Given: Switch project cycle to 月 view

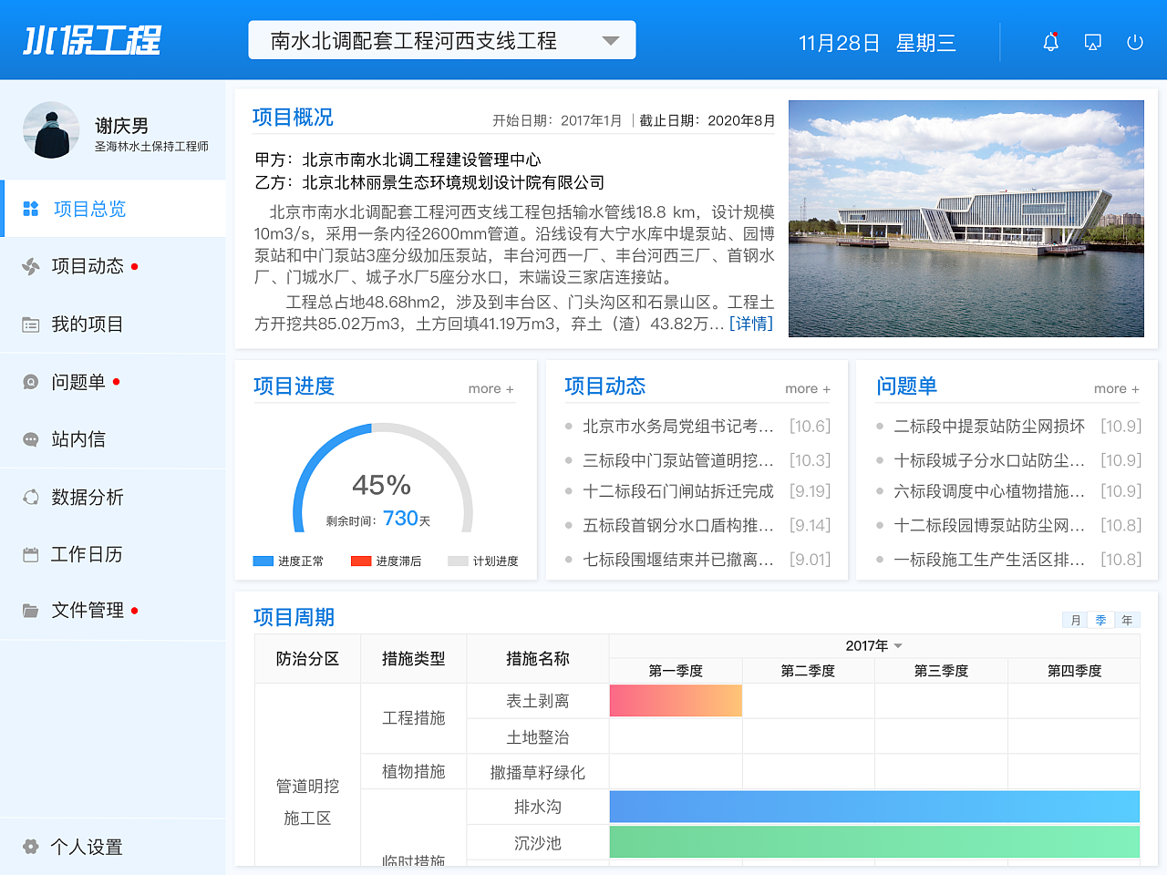Looking at the screenshot, I should coord(1076,620).
